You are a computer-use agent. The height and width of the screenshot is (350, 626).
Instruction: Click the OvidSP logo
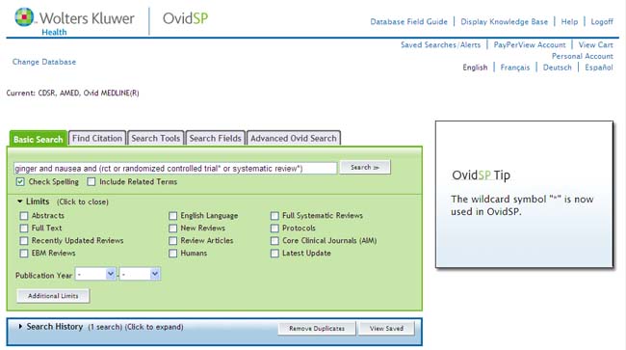[x=185, y=18]
